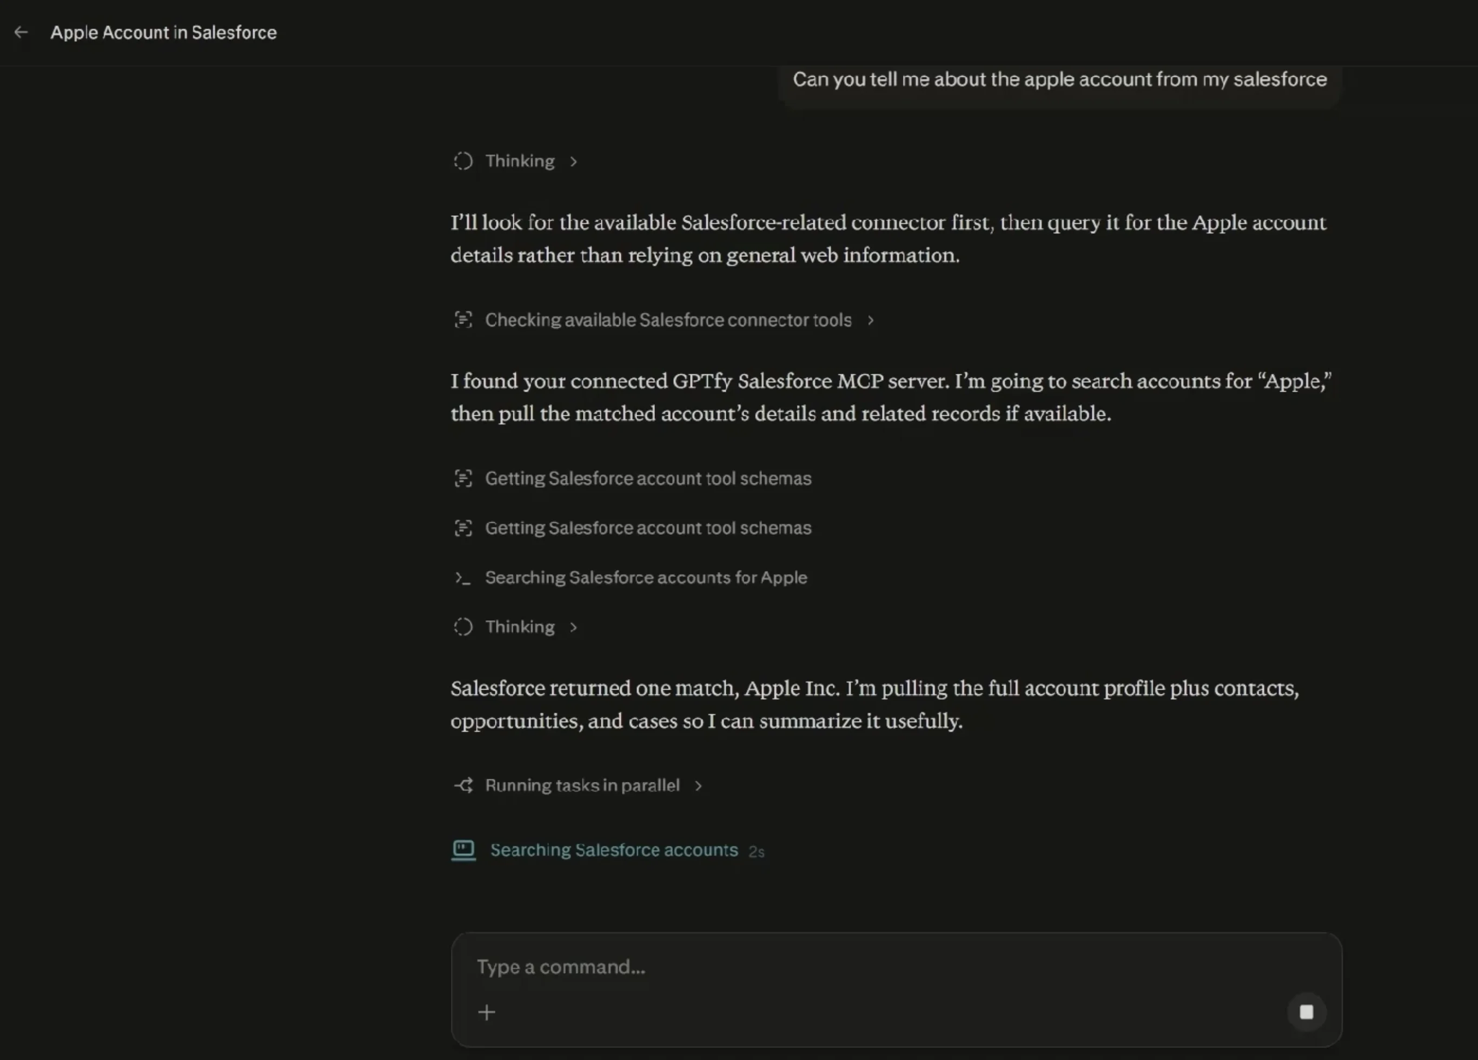This screenshot has height=1060, width=1478.
Task: Click the Checking available Salesforce connector tools icon
Action: pos(463,320)
